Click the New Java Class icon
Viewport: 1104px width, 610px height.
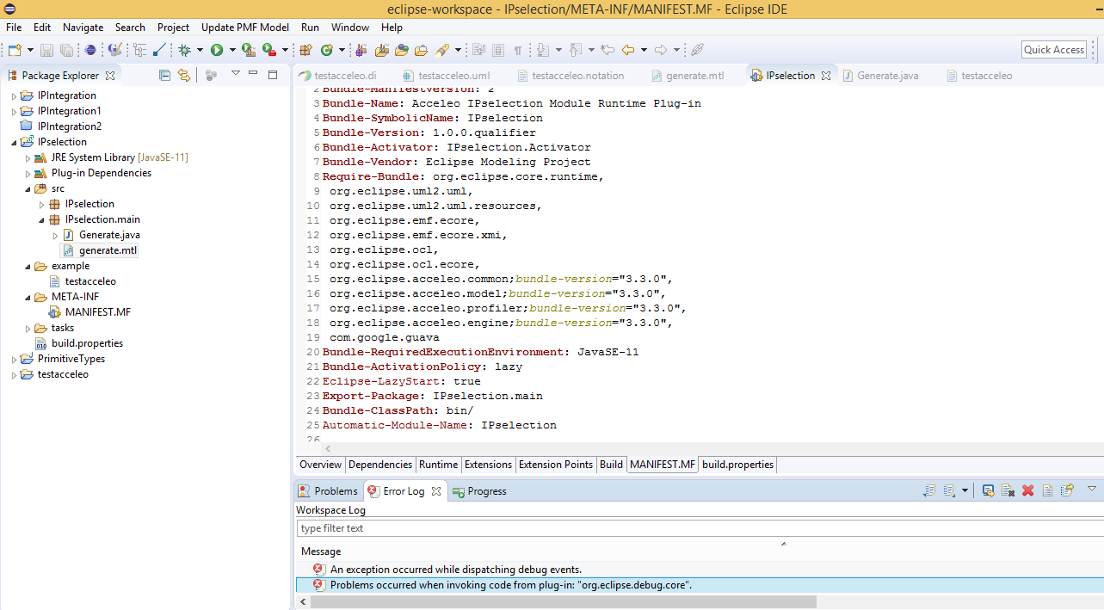pos(327,50)
